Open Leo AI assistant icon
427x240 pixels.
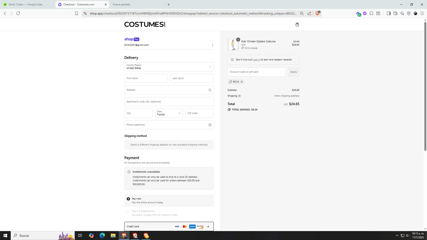click(402, 13)
